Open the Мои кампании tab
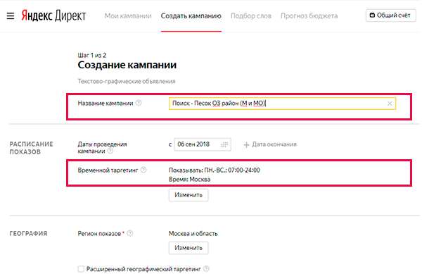 point(128,16)
